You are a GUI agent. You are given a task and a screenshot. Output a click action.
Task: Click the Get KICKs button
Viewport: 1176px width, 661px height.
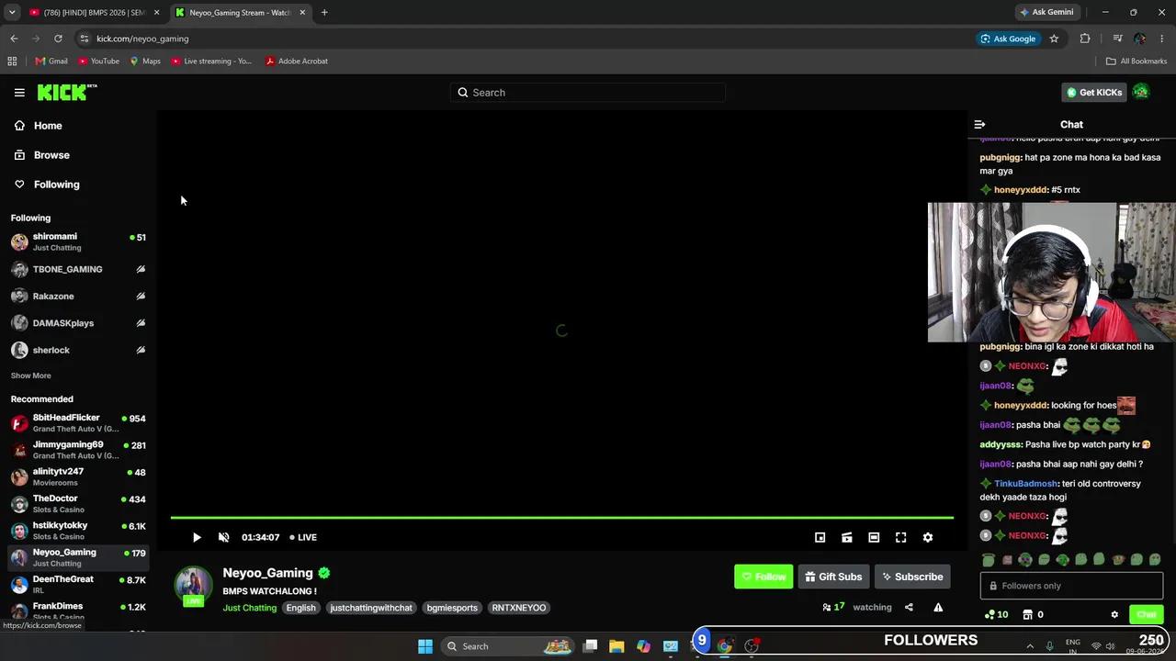1093,93
